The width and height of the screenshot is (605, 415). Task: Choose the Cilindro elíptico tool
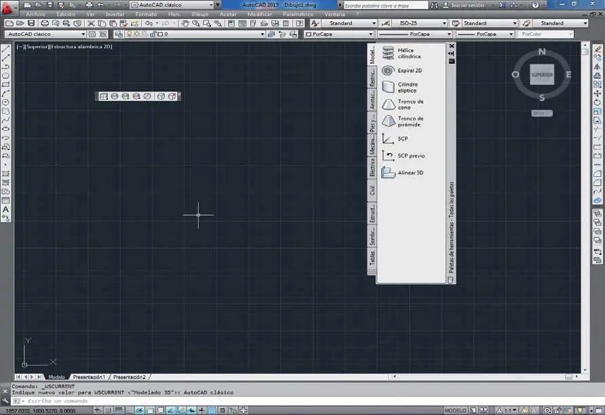click(x=407, y=87)
